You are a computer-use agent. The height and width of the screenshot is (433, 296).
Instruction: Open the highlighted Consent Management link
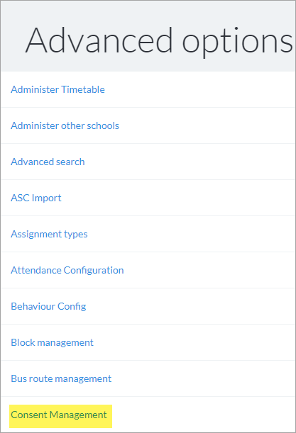[59, 415]
